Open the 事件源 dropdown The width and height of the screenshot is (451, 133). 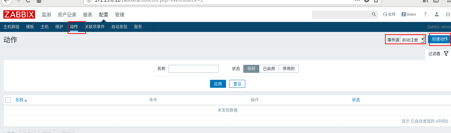(413, 40)
